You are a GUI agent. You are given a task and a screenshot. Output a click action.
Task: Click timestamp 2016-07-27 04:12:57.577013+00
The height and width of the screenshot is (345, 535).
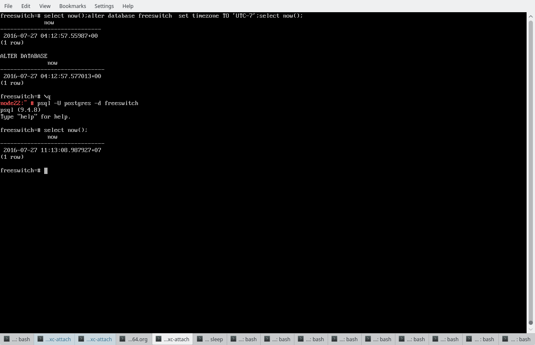(x=52, y=76)
